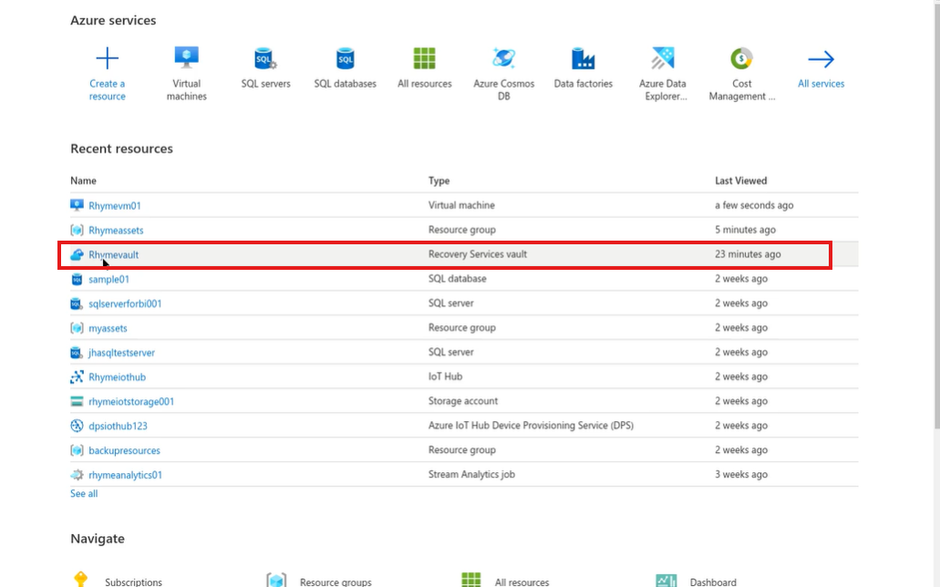Open the All resources grid icon under Azure services
940x587 pixels.
(425, 58)
